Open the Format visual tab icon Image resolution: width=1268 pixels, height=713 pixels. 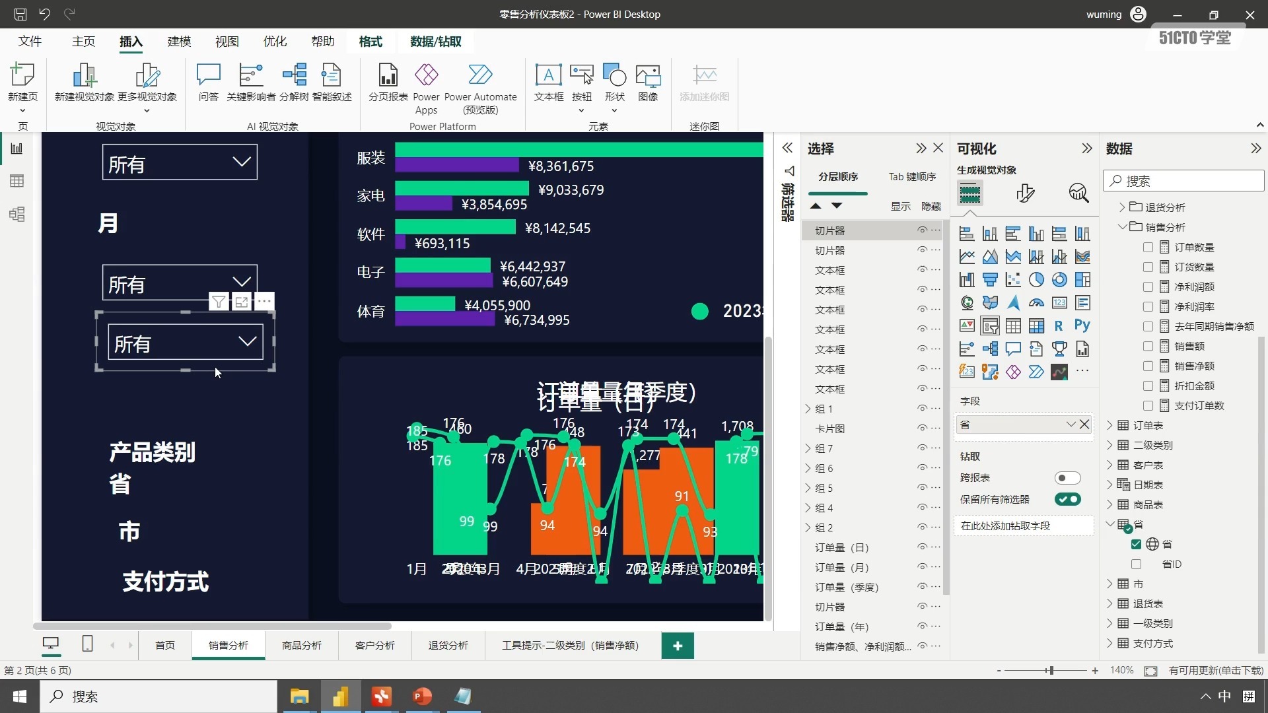coord(1025,193)
